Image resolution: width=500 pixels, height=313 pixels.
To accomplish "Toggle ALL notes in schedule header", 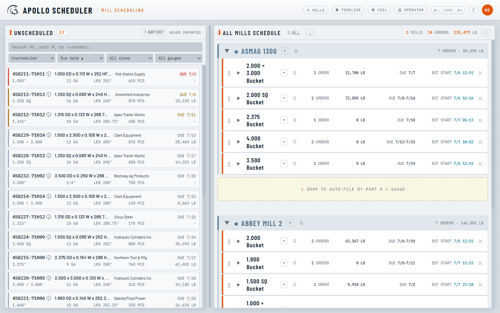I will point(294,33).
